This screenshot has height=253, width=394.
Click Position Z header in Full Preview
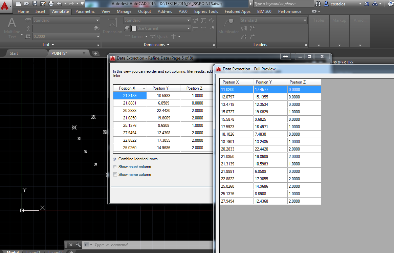point(304,82)
